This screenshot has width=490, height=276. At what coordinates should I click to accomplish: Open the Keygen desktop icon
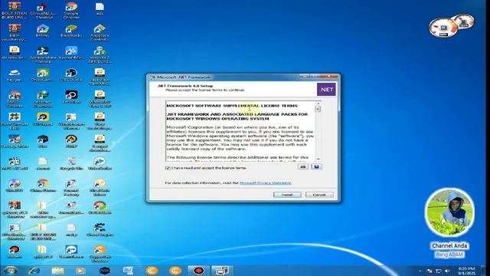coord(15,76)
